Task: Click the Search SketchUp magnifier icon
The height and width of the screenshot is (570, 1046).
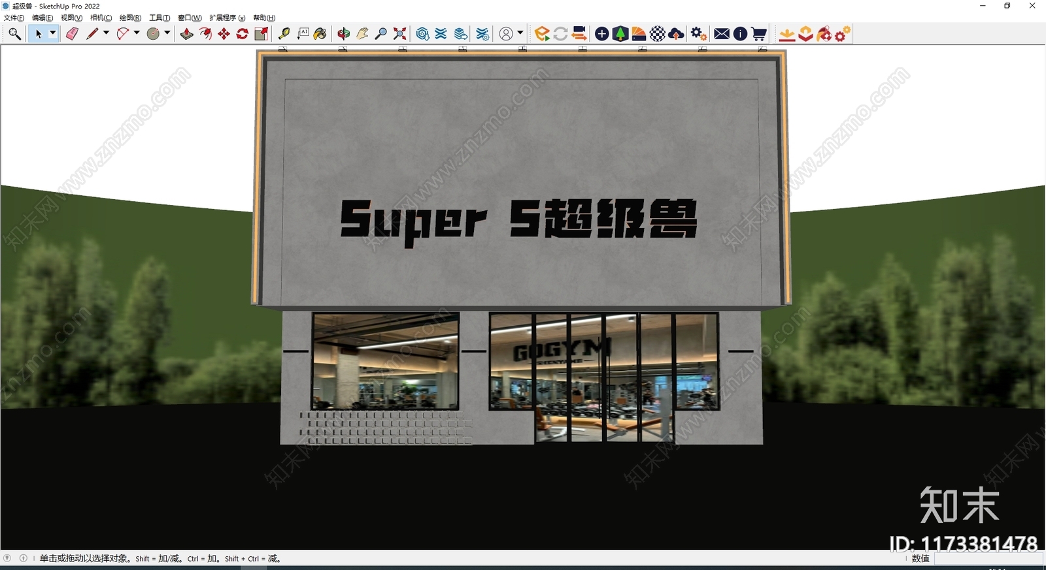Action: (14, 34)
